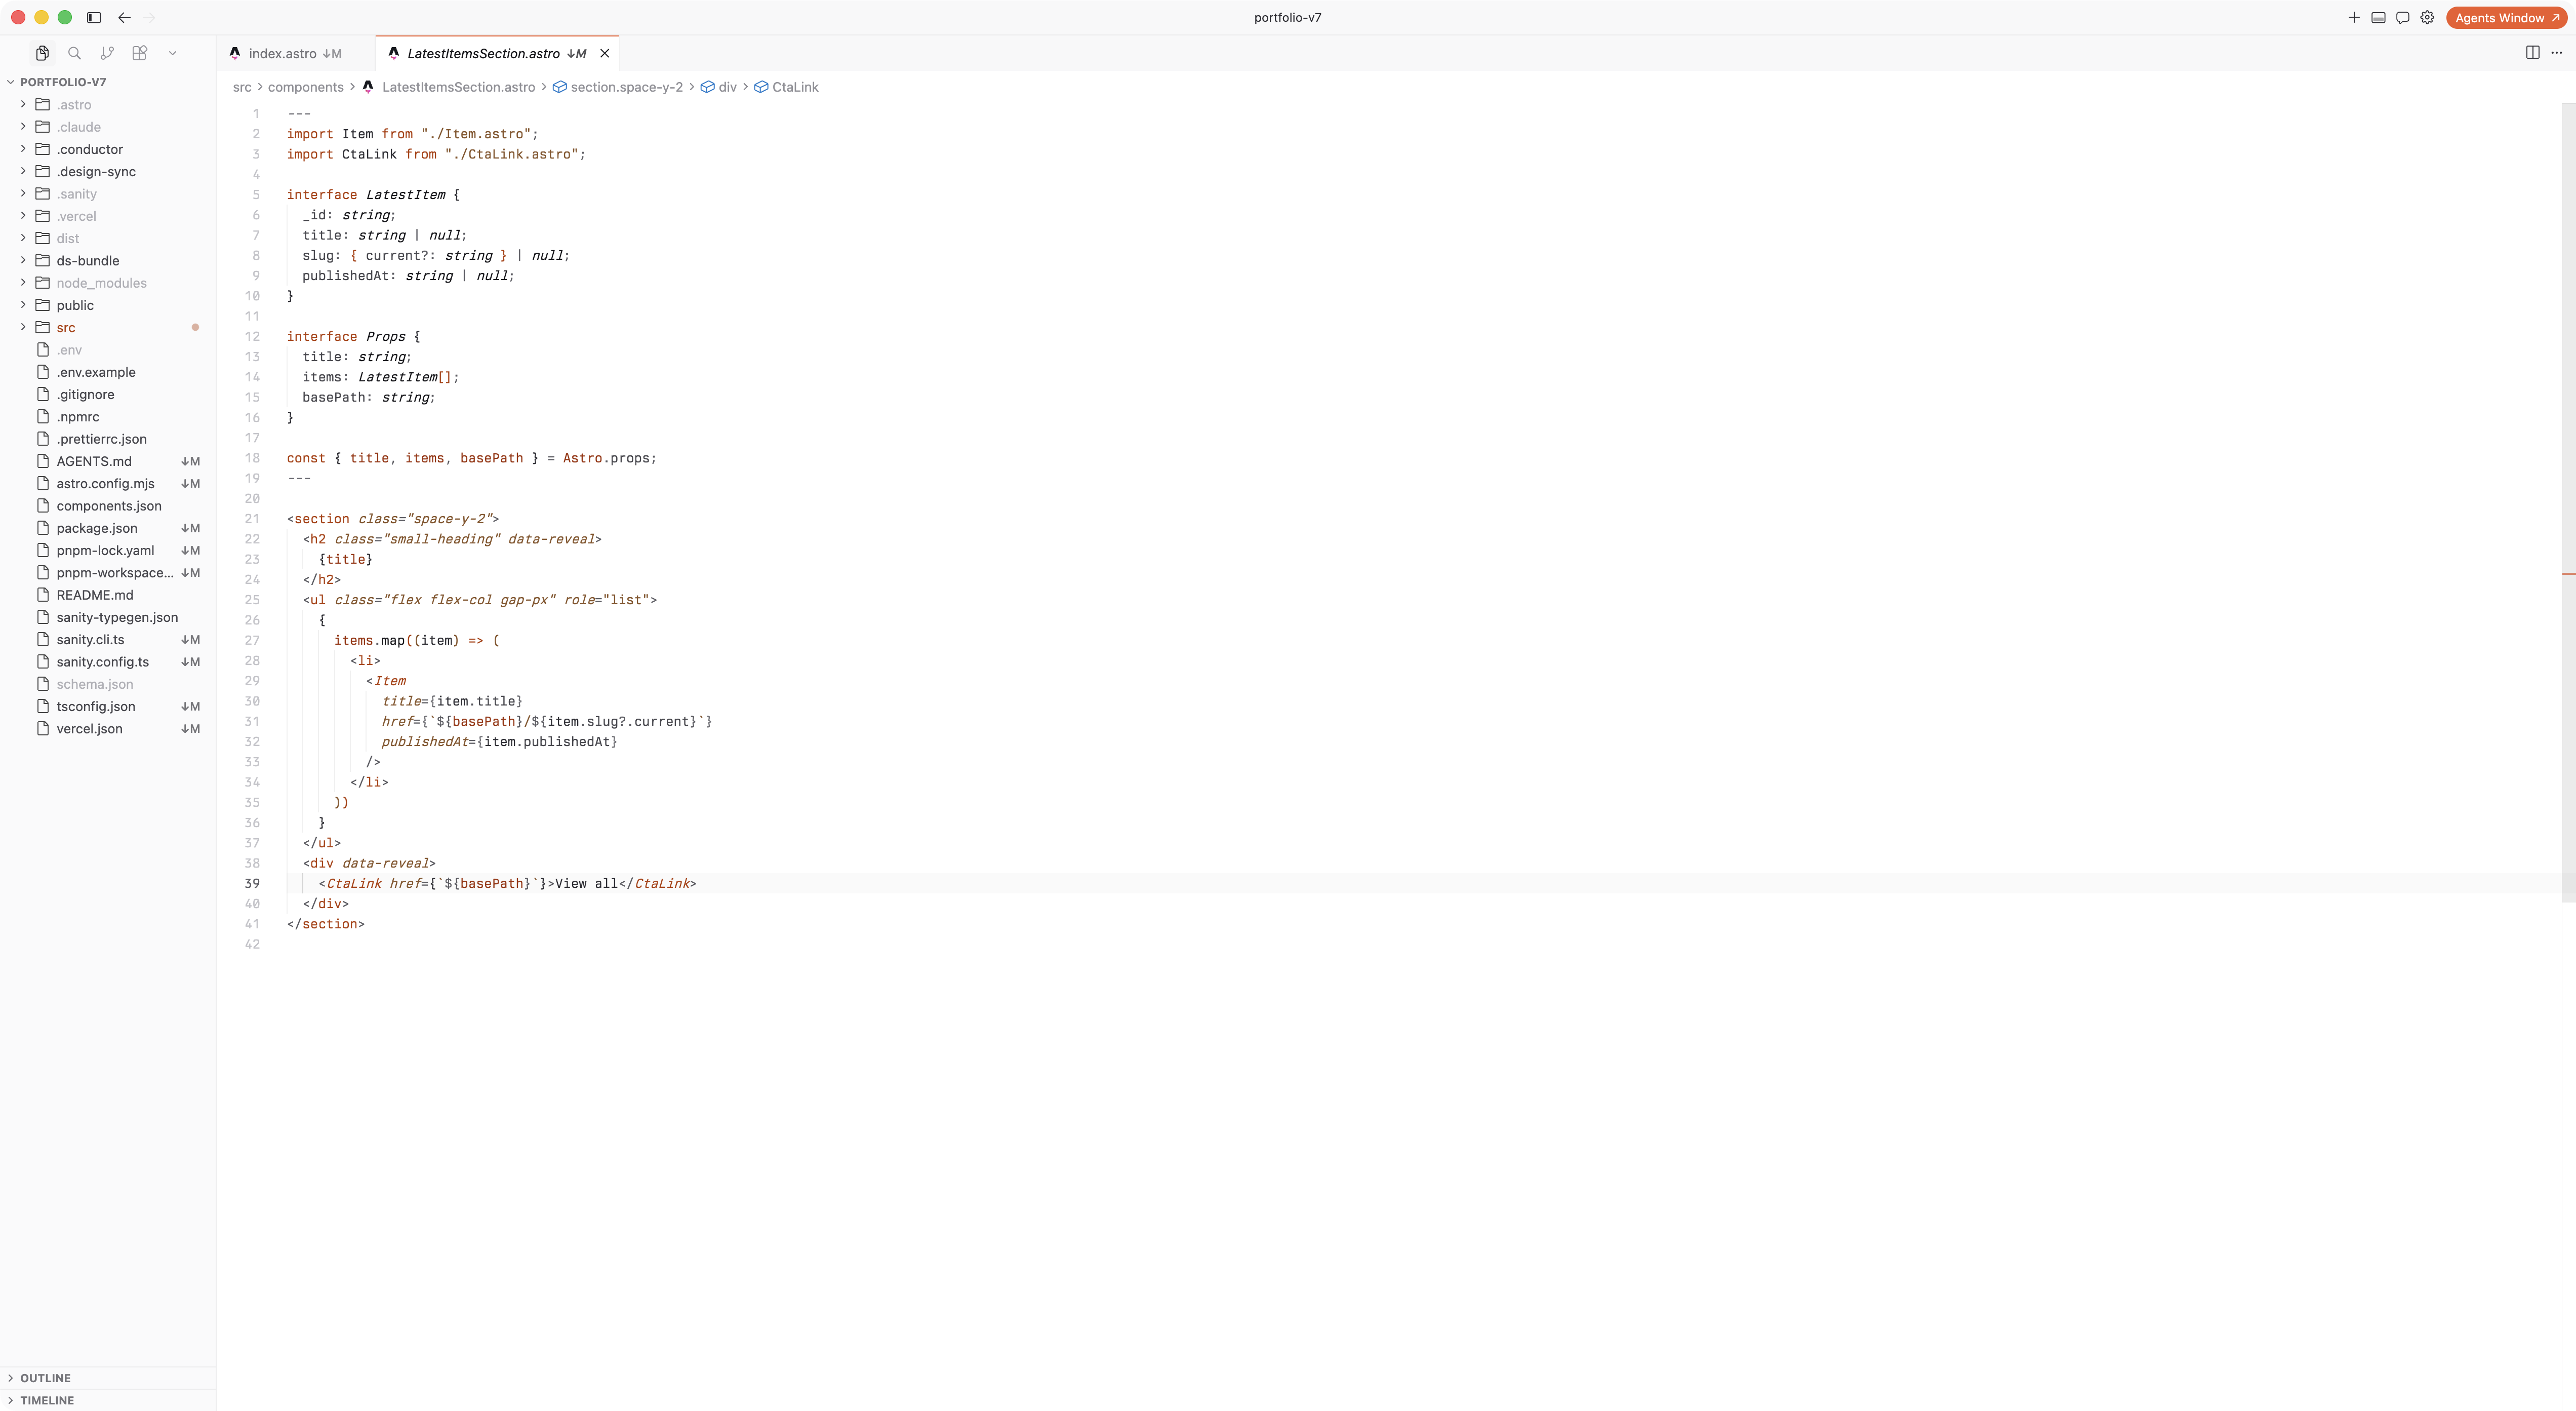Go back with the left arrow
Viewport: 2576px width, 1411px height.
124,17
